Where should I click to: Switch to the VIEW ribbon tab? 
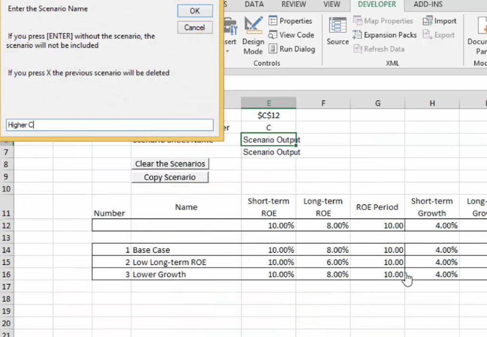click(332, 4)
